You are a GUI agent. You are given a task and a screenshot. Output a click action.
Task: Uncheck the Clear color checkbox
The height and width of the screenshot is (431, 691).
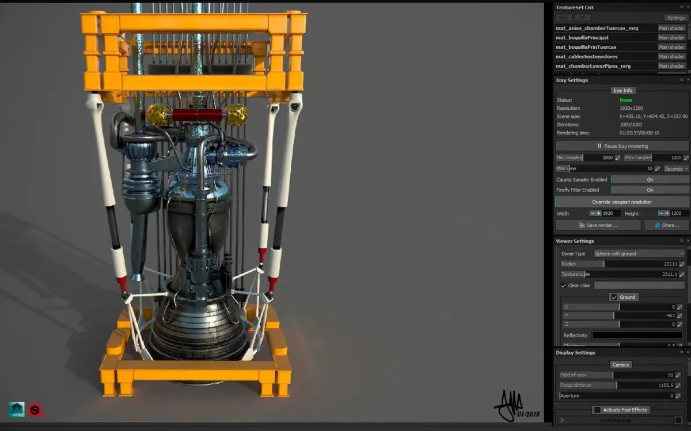(x=563, y=286)
